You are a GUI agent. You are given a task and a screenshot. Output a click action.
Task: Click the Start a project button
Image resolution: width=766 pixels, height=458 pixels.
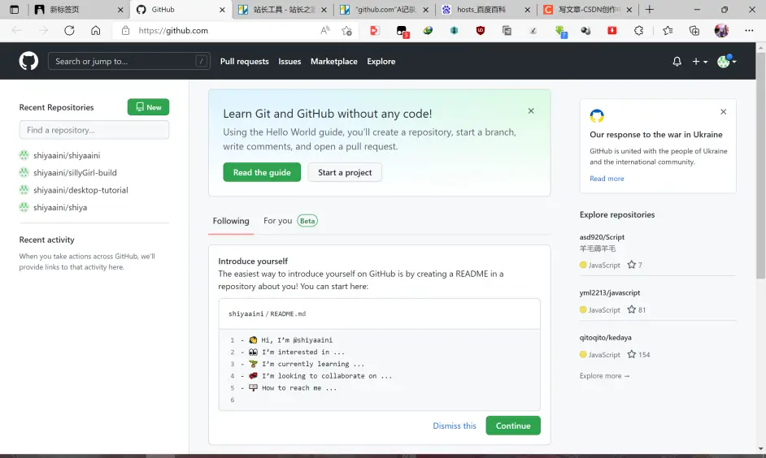[x=345, y=172]
